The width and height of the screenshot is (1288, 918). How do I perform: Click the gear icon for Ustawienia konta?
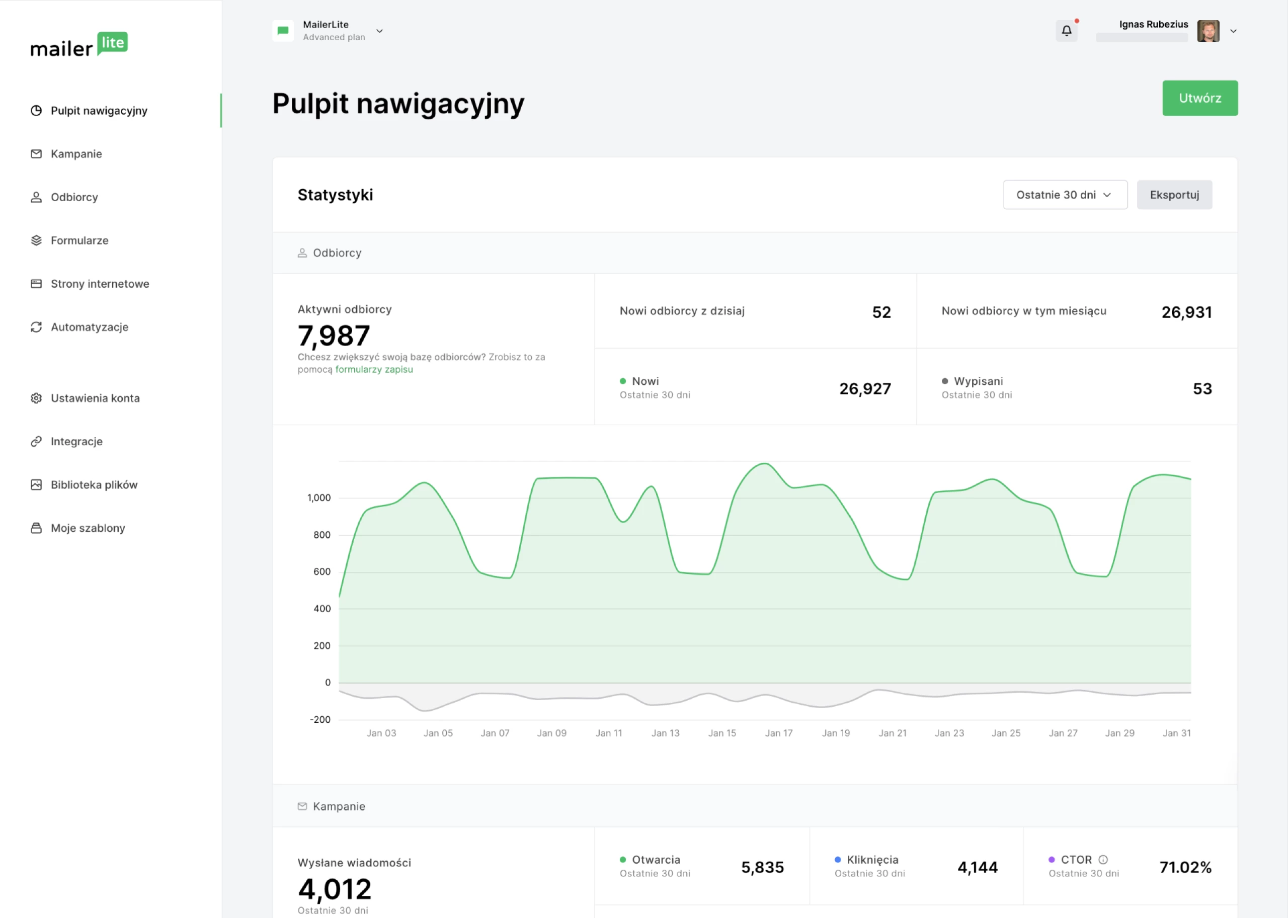point(36,398)
